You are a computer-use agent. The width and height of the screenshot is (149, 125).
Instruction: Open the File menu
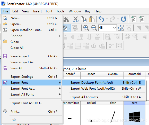(6, 11)
